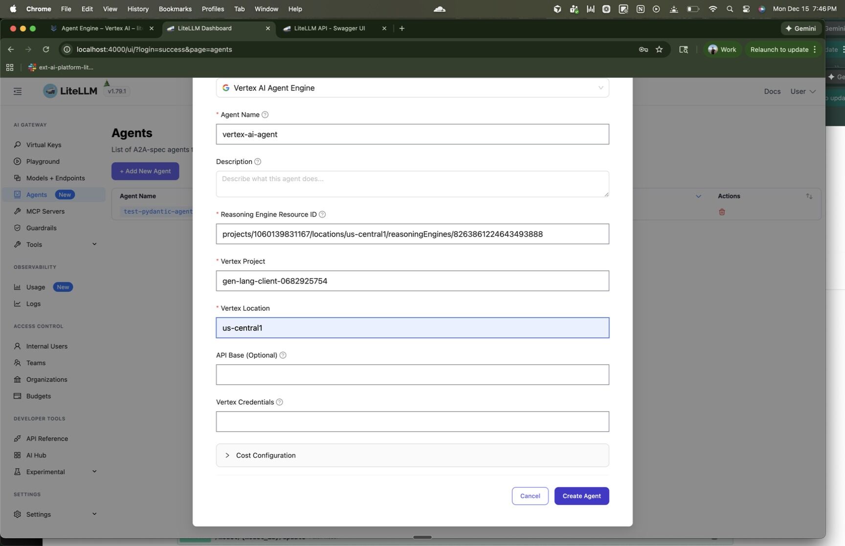Open the User dropdown menu
This screenshot has height=546, width=845.
click(x=803, y=91)
